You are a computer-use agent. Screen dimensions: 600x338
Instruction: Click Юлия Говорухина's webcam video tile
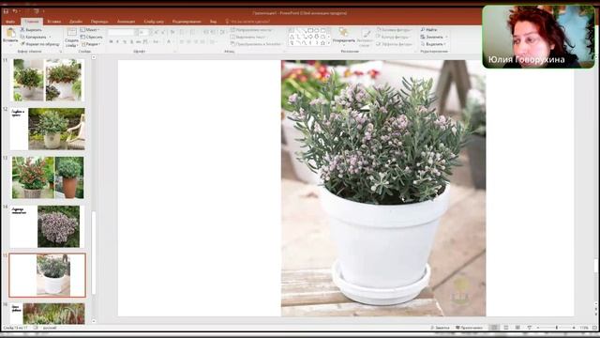[x=538, y=37]
